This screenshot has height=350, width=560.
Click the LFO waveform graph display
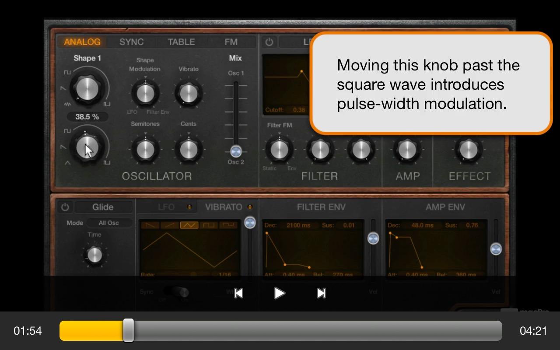189,250
